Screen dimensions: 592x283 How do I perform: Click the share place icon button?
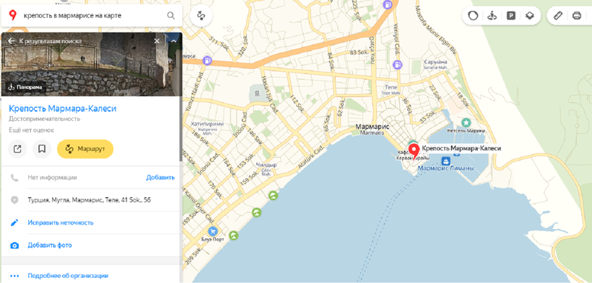coord(17,149)
